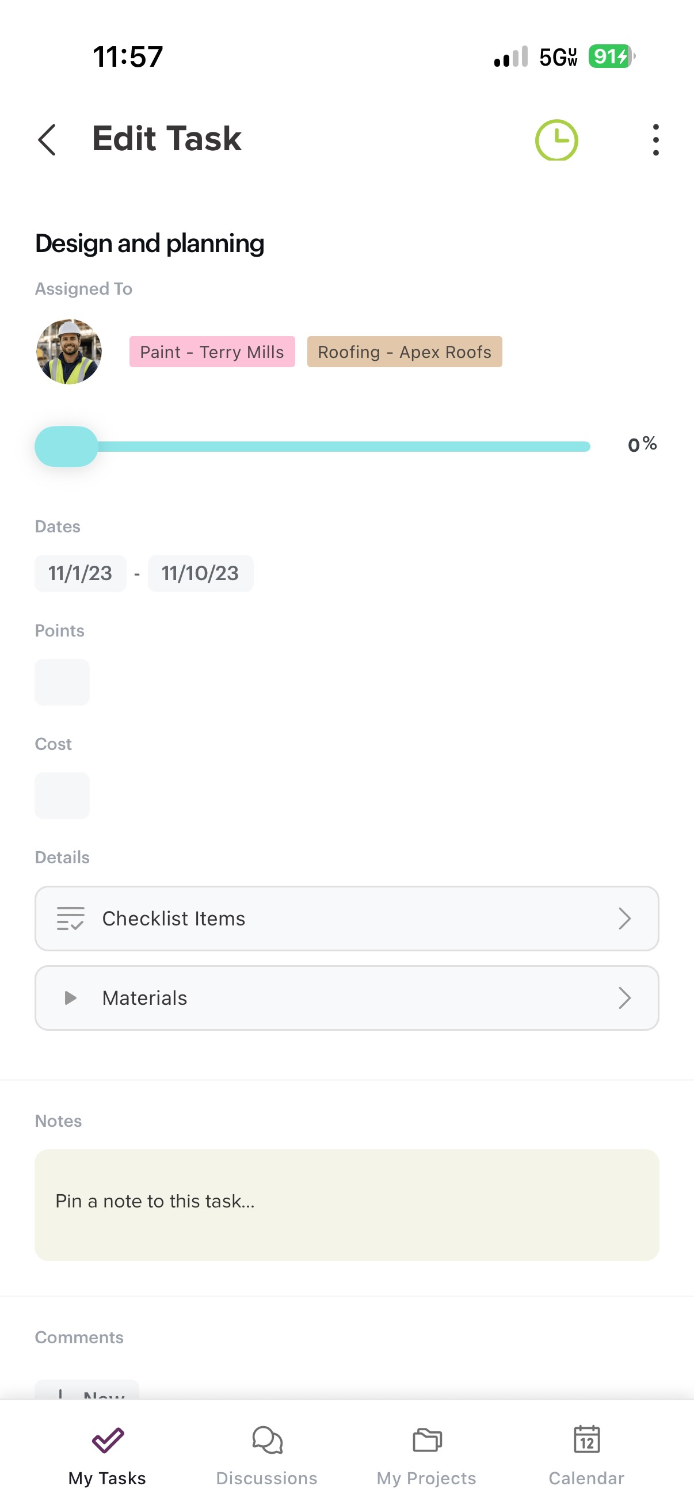Select the Roofing - Apex Roofs tag
694x1509 pixels.
[x=405, y=352]
